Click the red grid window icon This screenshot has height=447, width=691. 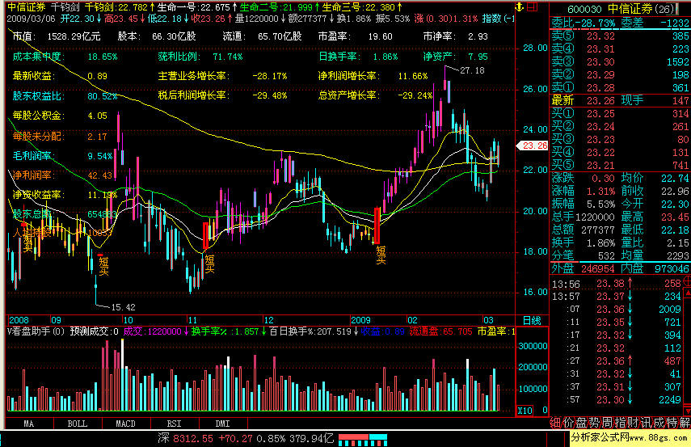533,6
